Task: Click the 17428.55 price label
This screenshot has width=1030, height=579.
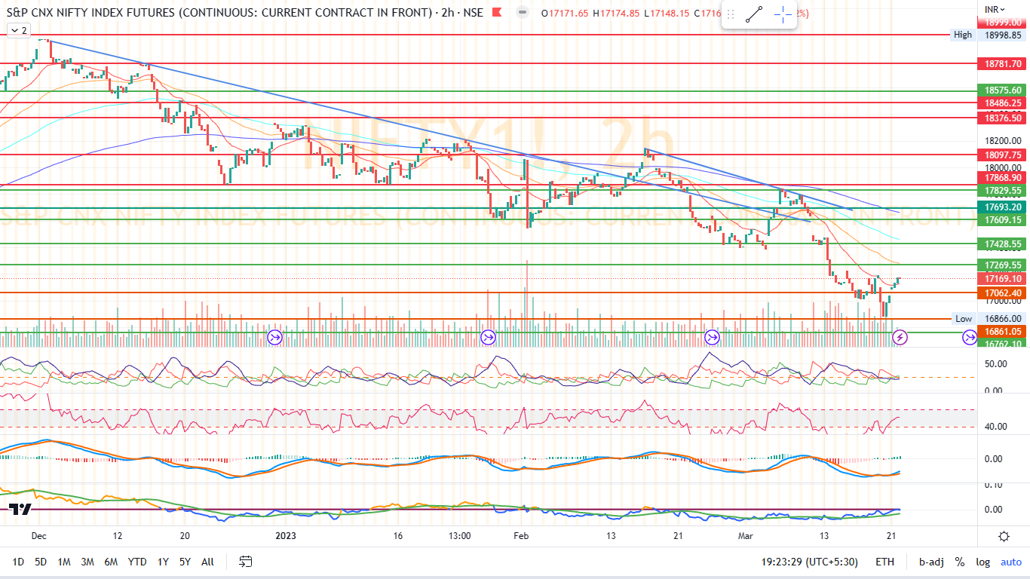Action: pyautogui.click(x=1002, y=244)
